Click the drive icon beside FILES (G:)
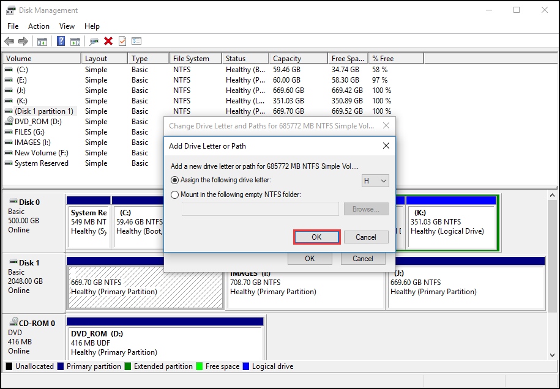The height and width of the screenshot is (389, 560). (9, 132)
